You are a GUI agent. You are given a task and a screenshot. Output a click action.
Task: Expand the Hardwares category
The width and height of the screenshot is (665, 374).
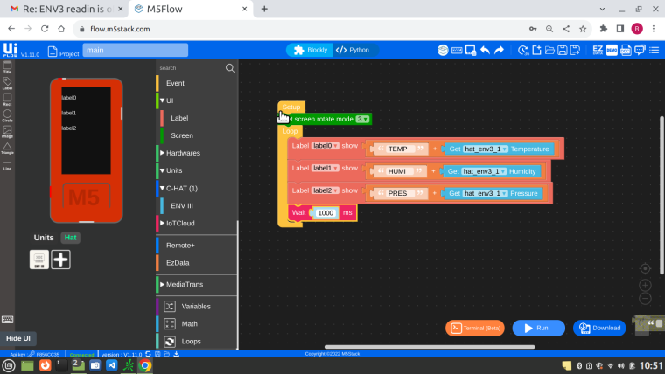(183, 153)
